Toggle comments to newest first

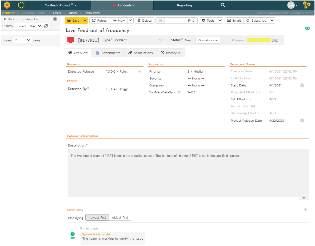(x=97, y=217)
